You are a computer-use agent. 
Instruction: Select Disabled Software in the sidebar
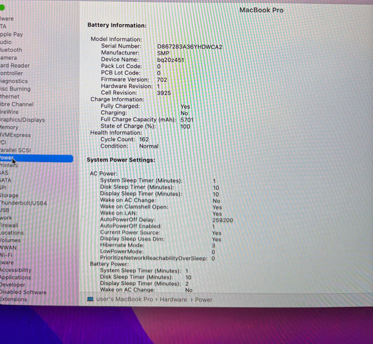pyautogui.click(x=23, y=292)
